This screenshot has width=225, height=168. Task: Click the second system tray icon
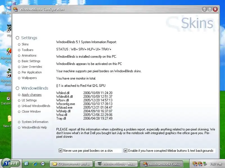pos(200,164)
